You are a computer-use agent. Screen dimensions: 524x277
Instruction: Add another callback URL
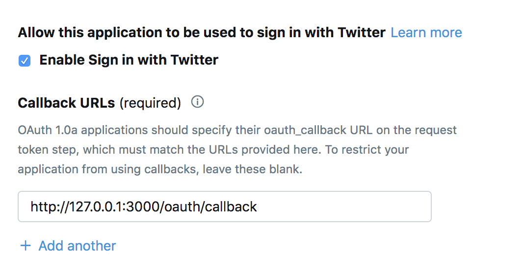[77, 246]
